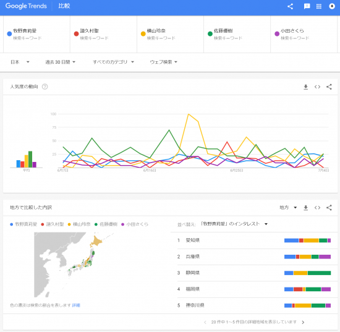This screenshot has height=332, width=340.
Task: Open the ウェブ検索 search type dropdown
Action: click(164, 62)
